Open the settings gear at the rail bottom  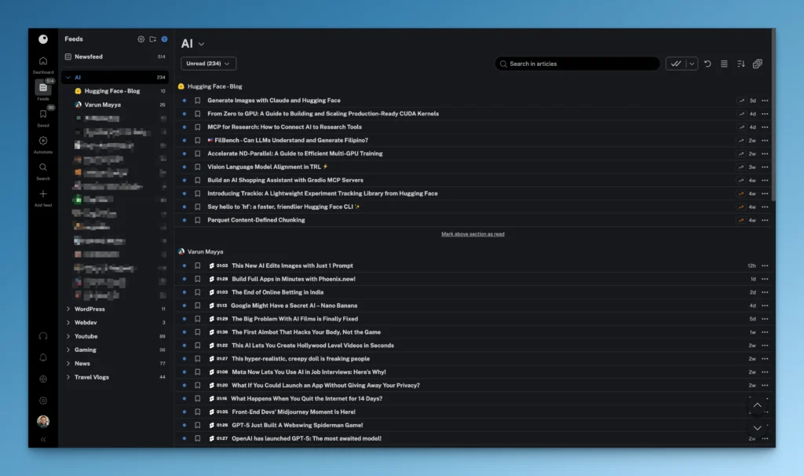(43, 401)
